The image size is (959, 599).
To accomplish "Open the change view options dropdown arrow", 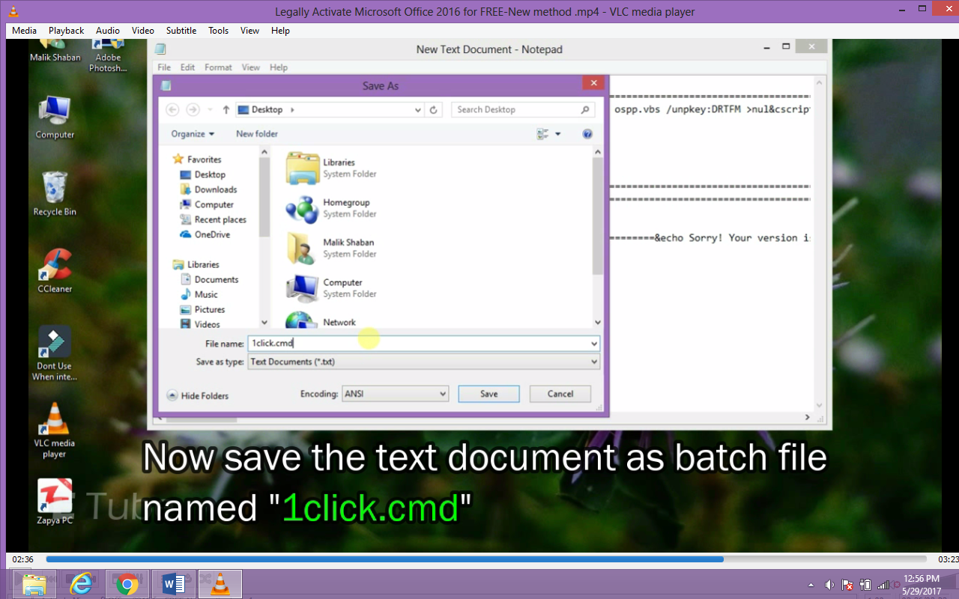I will click(x=557, y=134).
